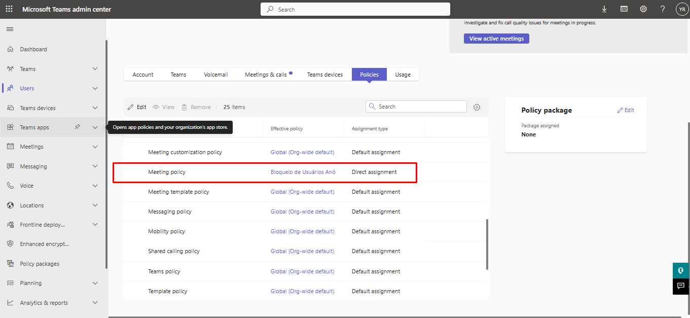The height and width of the screenshot is (318, 690).
Task: Select the Policies tab
Action: [x=369, y=75]
